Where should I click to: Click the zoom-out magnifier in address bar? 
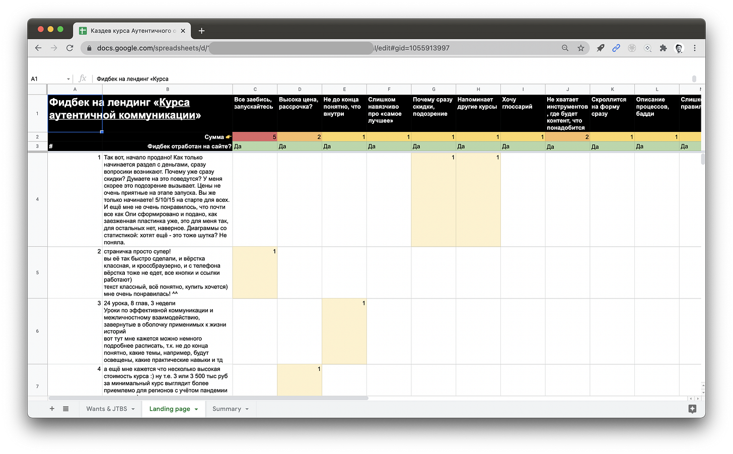565,48
